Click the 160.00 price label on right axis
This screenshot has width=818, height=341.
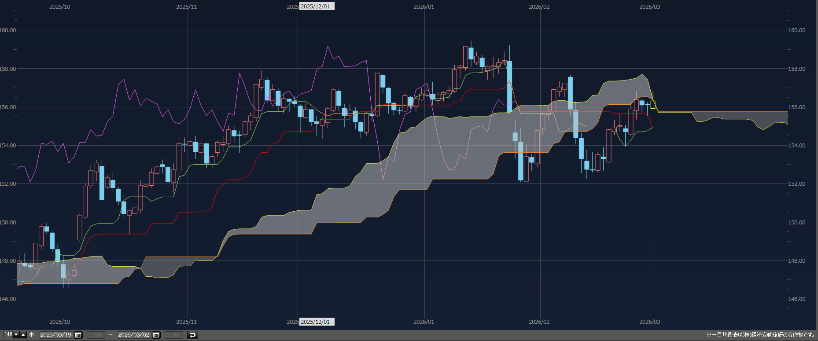click(x=796, y=30)
